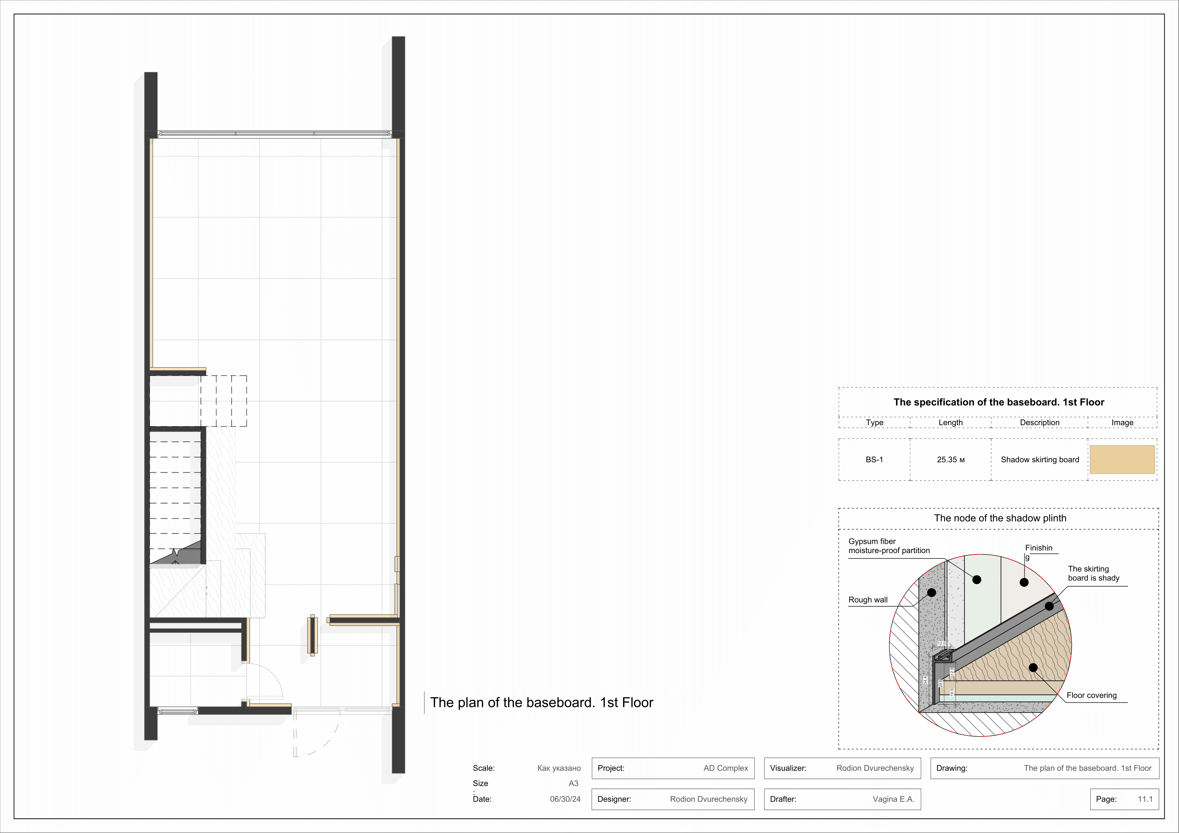Expand the Length value 25.35 м cell
The width and height of the screenshot is (1179, 833).
tap(951, 460)
